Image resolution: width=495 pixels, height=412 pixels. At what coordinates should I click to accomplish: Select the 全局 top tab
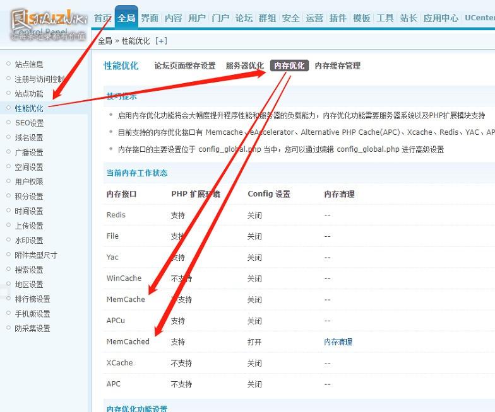(x=126, y=18)
